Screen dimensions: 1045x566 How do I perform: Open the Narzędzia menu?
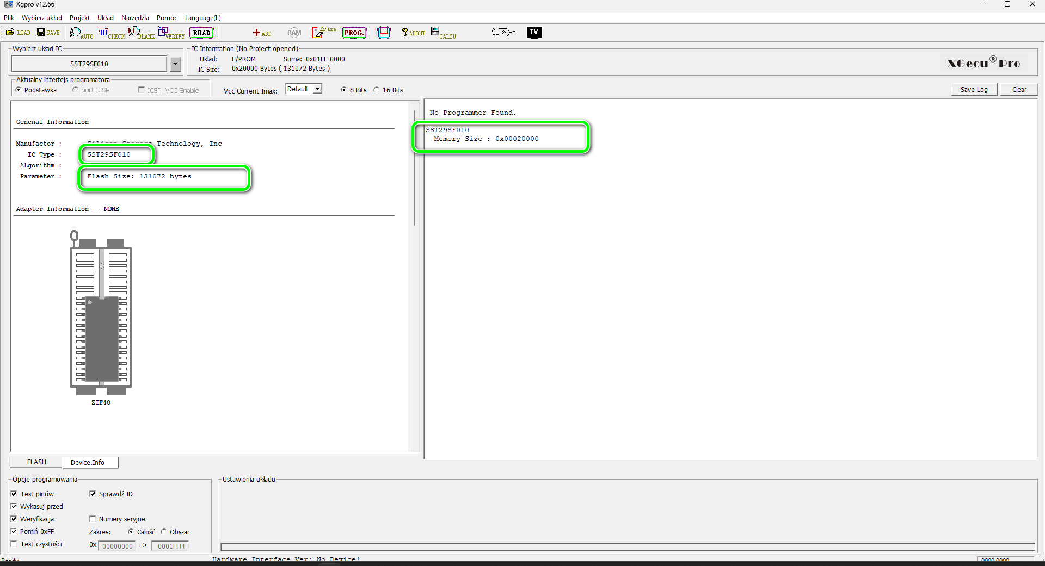[x=135, y=18]
